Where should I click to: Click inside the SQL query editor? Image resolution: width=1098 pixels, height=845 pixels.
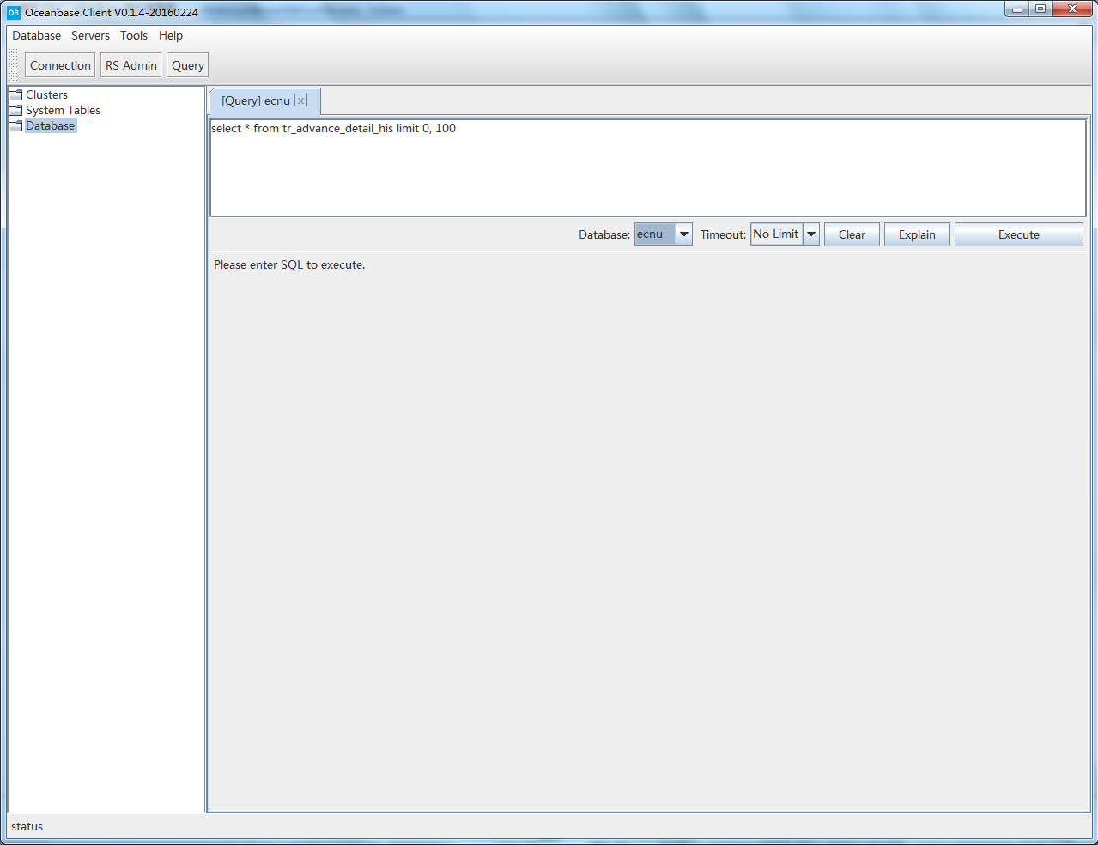pyautogui.click(x=648, y=167)
